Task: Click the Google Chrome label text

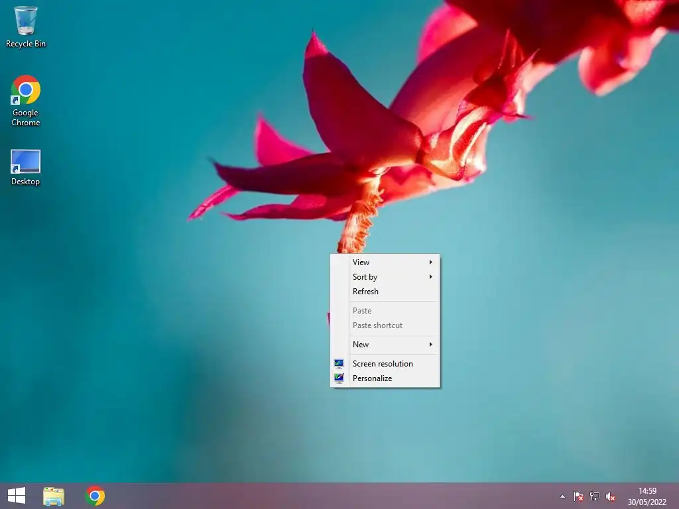Action: 26,117
